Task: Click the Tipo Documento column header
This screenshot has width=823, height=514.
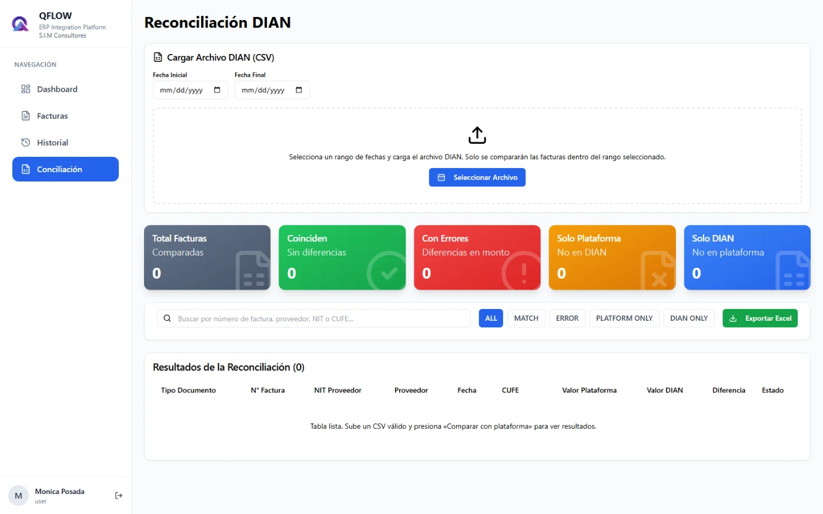Action: click(188, 391)
